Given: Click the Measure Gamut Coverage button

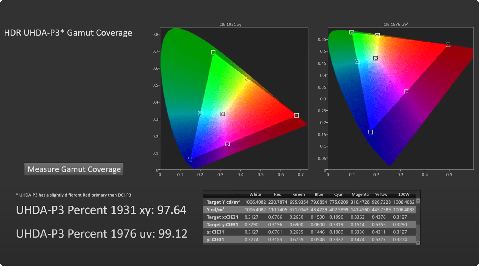Looking at the screenshot, I should tap(74, 169).
